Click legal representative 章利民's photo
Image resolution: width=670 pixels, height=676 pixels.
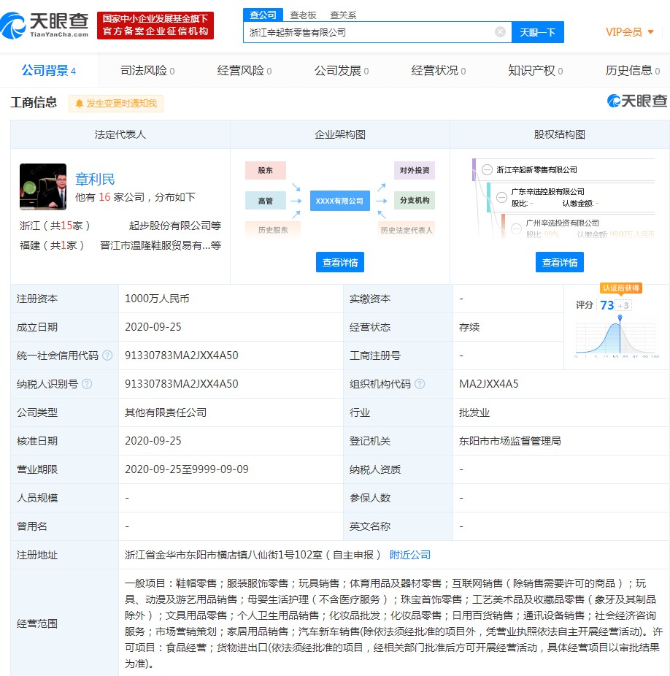point(43,187)
